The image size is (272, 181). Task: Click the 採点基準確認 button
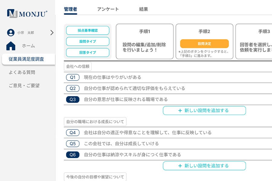[x=88, y=30]
